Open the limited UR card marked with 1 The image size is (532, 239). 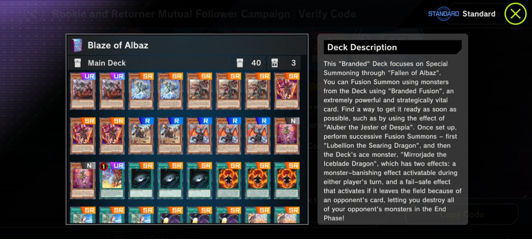[112, 180]
